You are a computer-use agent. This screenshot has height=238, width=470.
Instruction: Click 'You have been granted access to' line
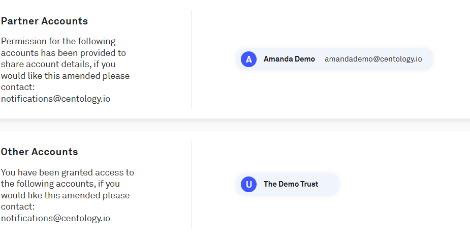point(67,172)
